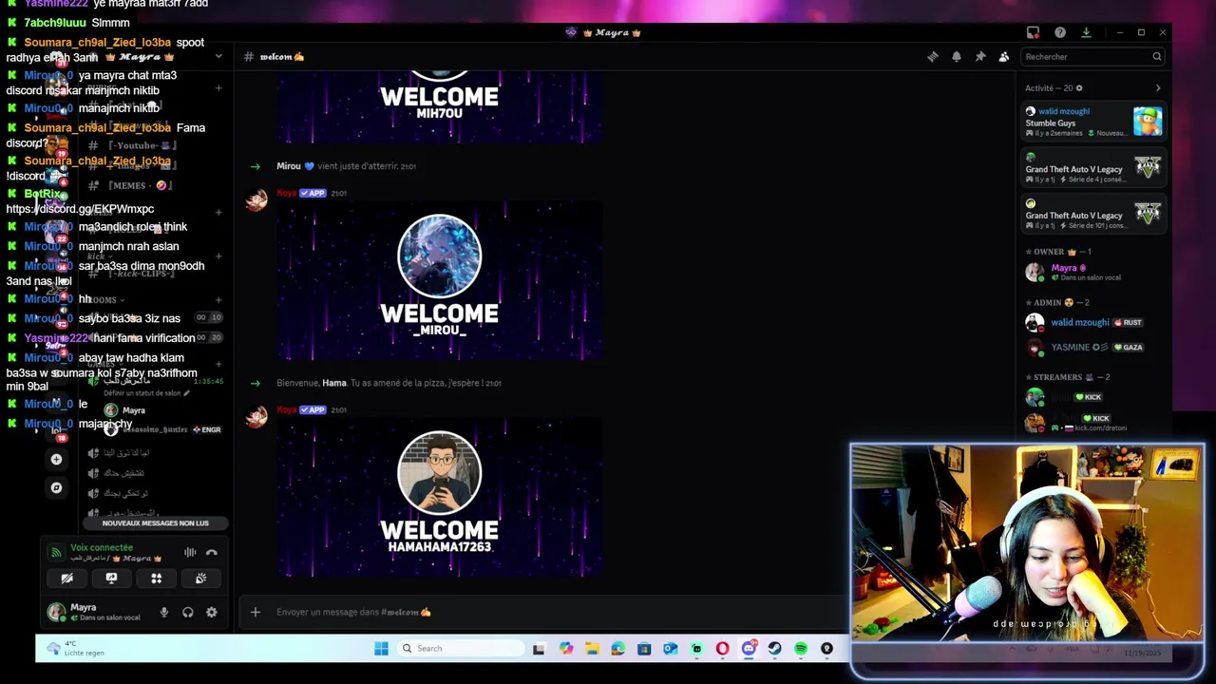Select Mayra in voice channel user list

(133, 411)
